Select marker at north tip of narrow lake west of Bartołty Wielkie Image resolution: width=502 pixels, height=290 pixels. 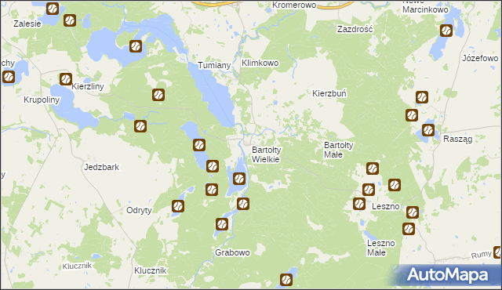(199, 145)
